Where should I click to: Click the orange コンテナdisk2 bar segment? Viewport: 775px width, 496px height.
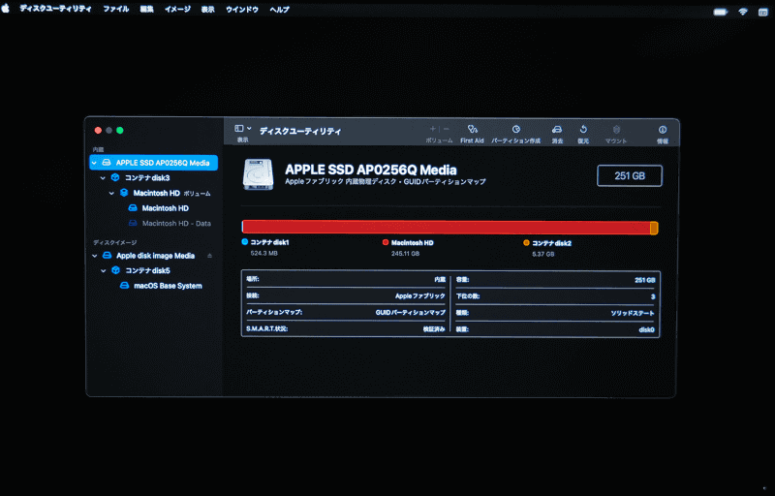coord(654,228)
